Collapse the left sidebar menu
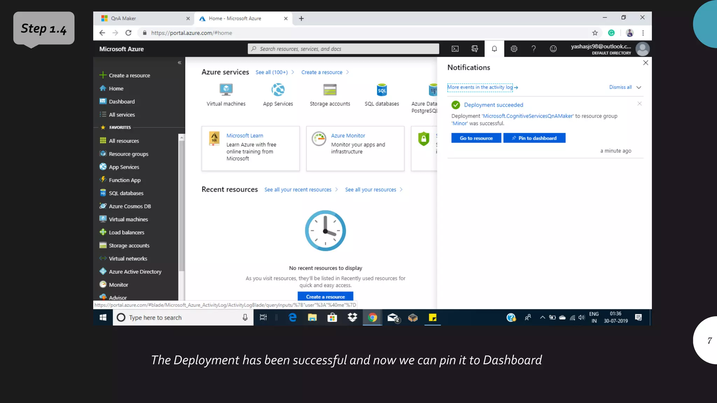This screenshot has width=717, height=403. click(179, 63)
